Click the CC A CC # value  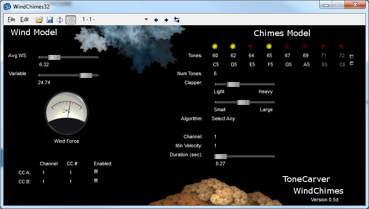[x=71, y=173]
